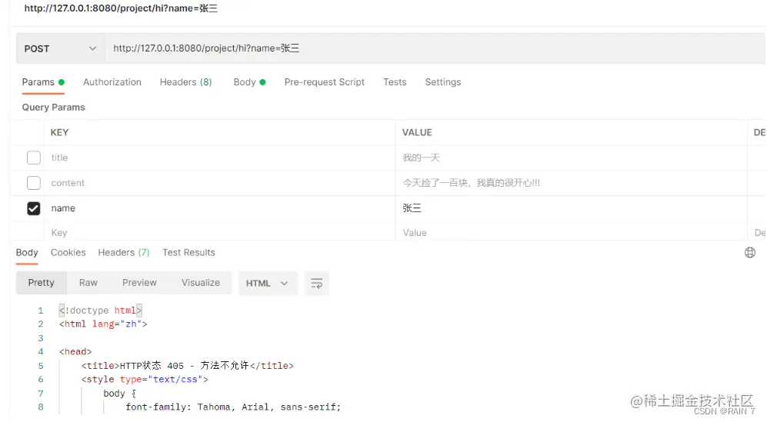Viewport: 767px width, 422px height.
Task: Open the response Headers (7) tab
Action: [124, 253]
